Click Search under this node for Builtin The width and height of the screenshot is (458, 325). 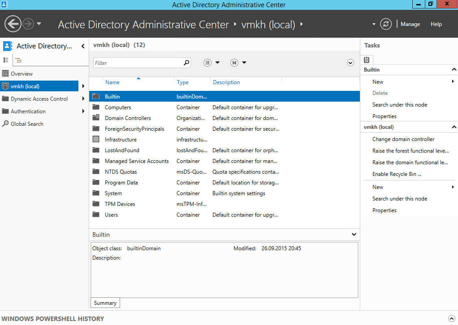pyautogui.click(x=400, y=105)
